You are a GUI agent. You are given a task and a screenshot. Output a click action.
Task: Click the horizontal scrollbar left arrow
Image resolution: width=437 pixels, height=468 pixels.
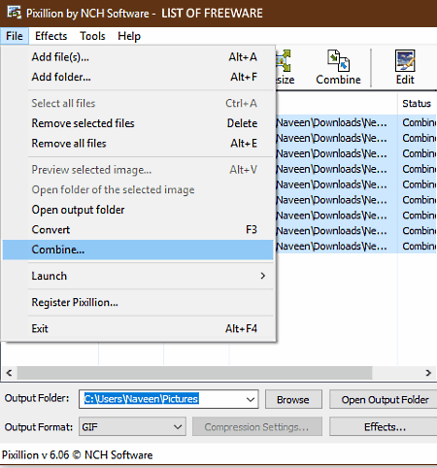pos(9,373)
